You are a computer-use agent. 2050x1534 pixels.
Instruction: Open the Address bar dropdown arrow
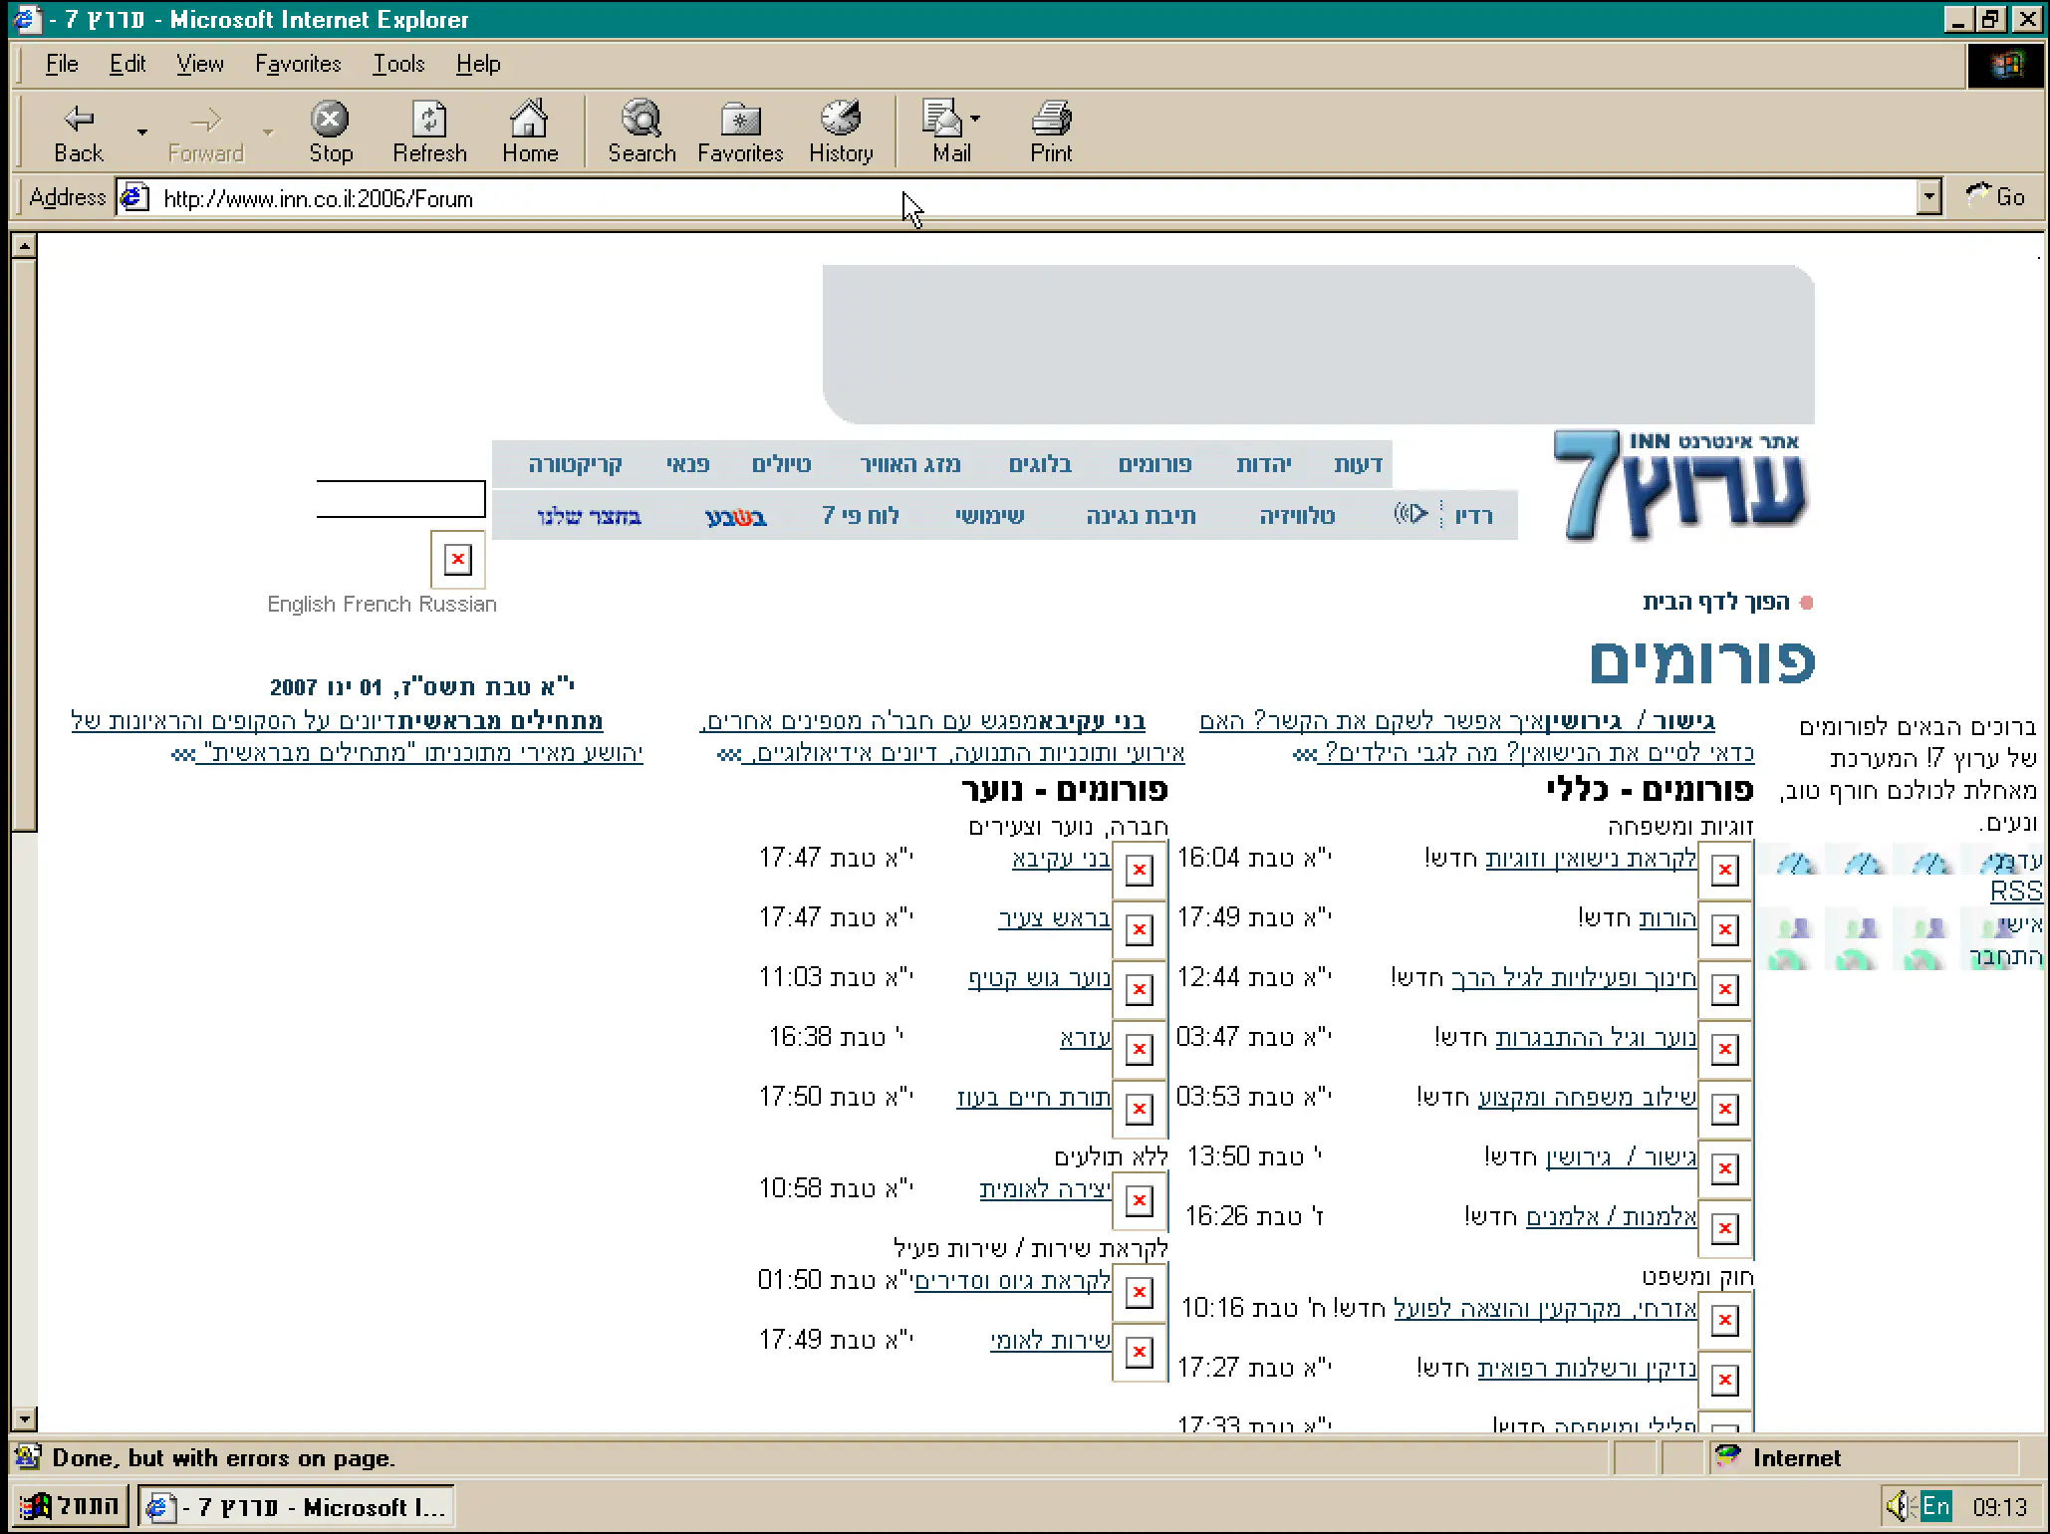[1928, 197]
